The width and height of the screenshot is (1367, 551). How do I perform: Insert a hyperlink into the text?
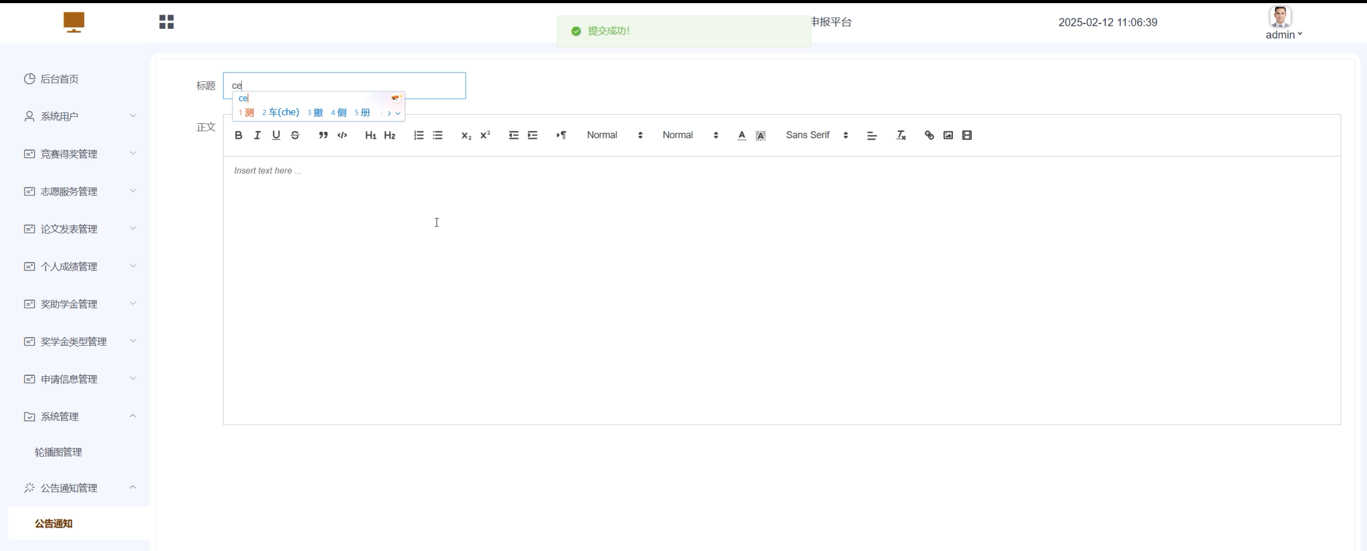tap(929, 135)
